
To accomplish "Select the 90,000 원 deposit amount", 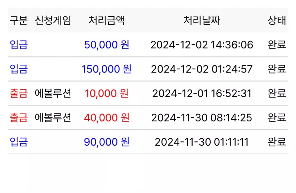I will click(x=107, y=142).
